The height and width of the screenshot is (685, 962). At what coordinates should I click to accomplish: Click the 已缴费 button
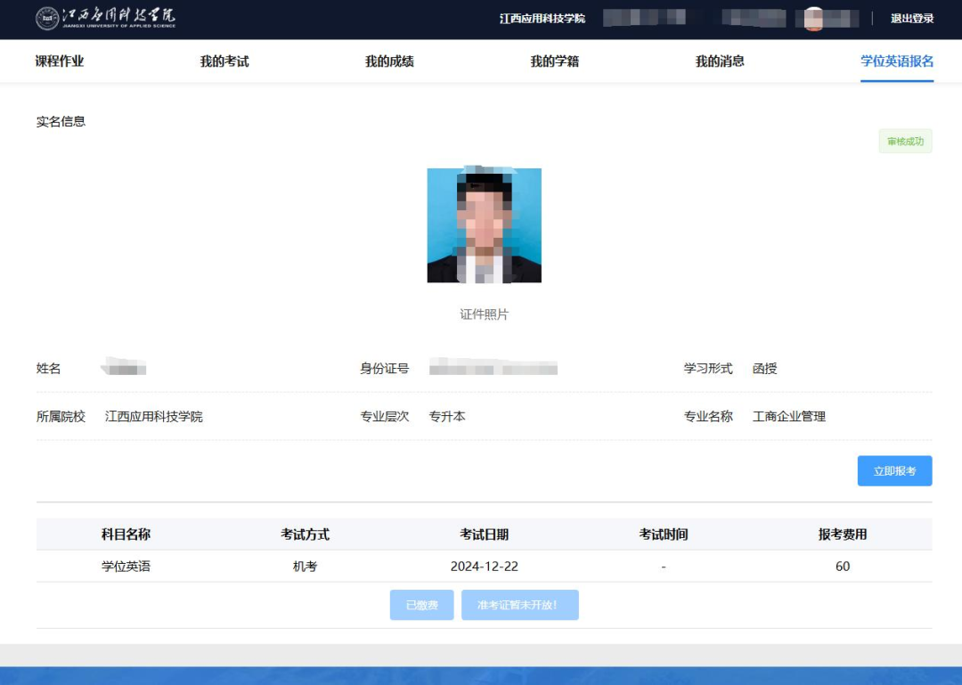coord(421,605)
